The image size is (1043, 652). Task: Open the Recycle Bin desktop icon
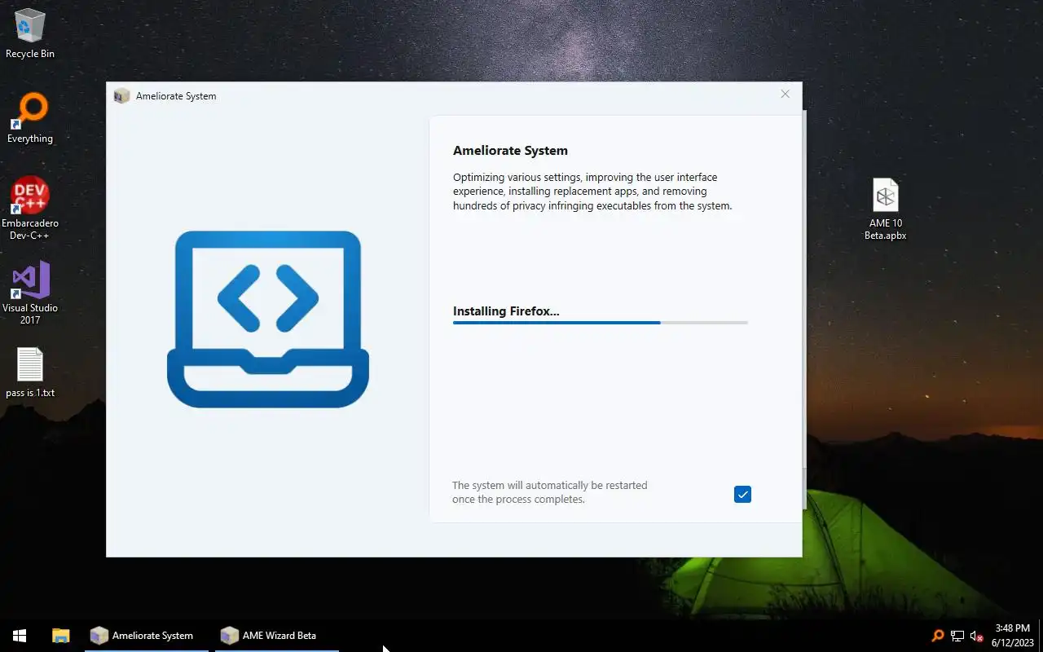pos(30,33)
